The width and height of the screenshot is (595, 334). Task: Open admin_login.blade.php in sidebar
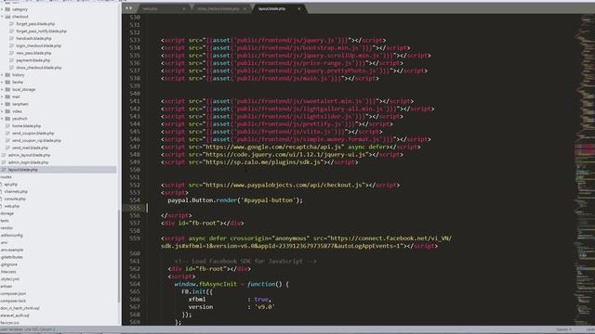coord(29,162)
